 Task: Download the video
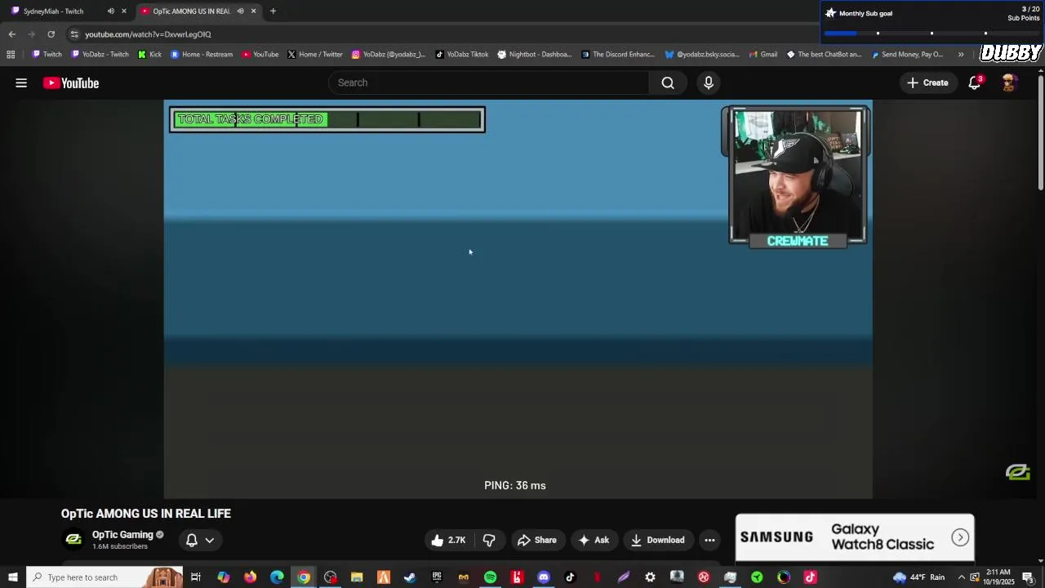click(657, 540)
